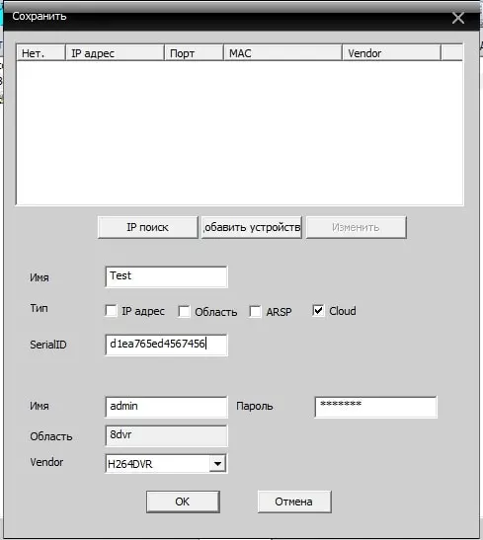The height and width of the screenshot is (540, 483).
Task: Click the Пароль password field
Action: (x=376, y=407)
